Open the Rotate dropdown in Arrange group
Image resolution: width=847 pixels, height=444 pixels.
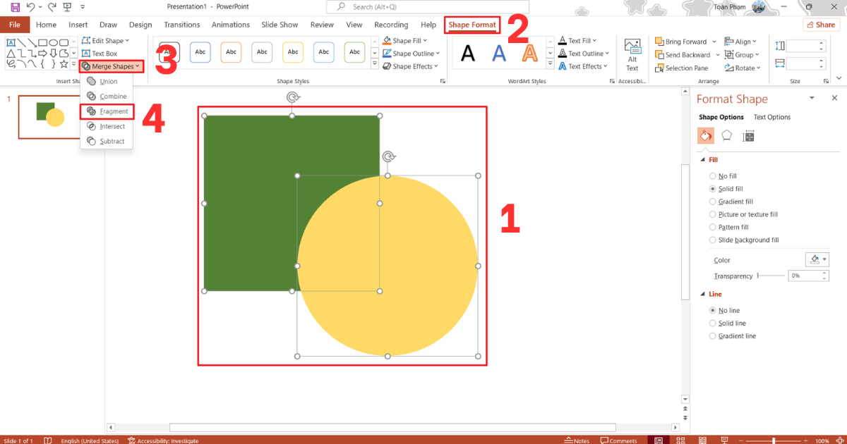pyautogui.click(x=743, y=68)
